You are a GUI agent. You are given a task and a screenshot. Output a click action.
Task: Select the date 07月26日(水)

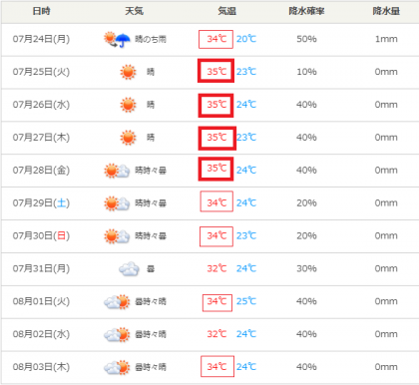41,105
